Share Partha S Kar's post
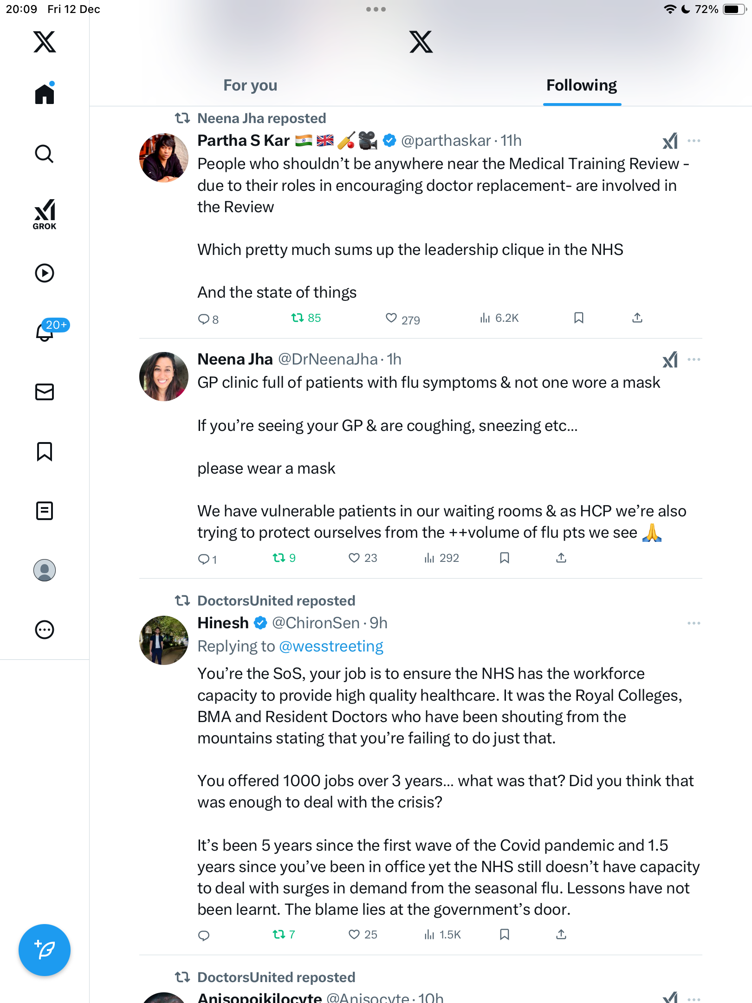Image resolution: width=752 pixels, height=1003 pixels. pos(637,318)
